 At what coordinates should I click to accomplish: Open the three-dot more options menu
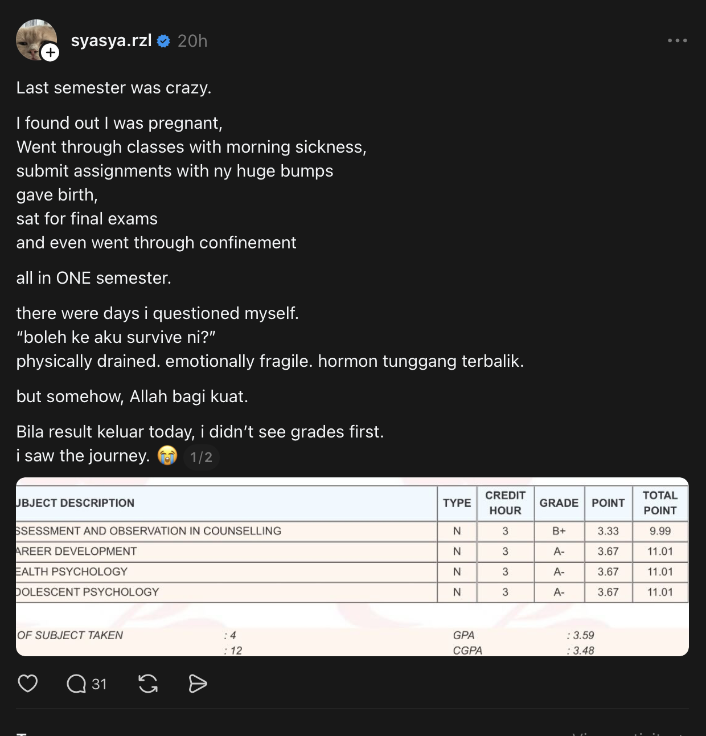[677, 40]
